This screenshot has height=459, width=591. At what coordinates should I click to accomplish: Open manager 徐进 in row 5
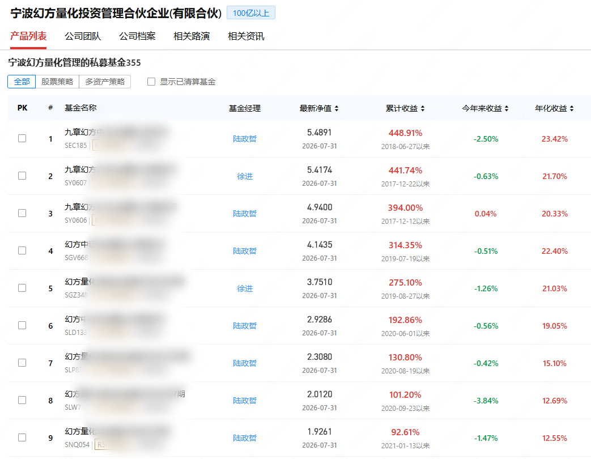(x=245, y=288)
